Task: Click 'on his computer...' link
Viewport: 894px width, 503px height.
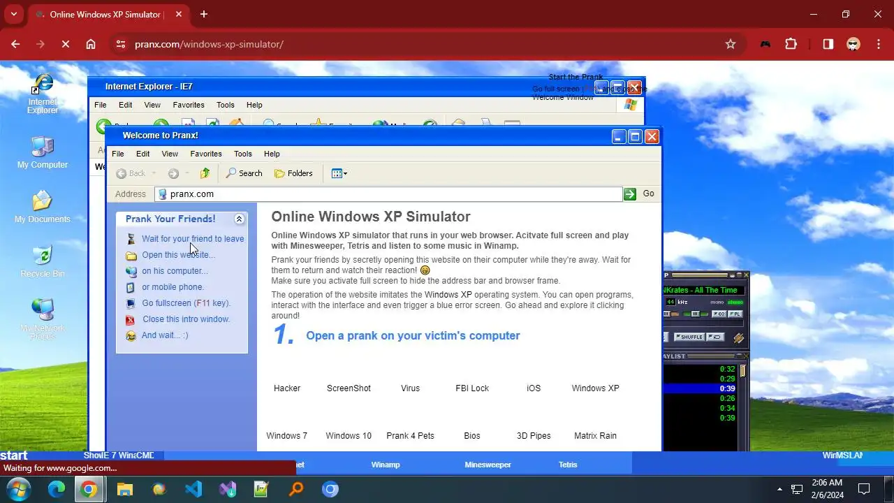Action: tap(175, 271)
